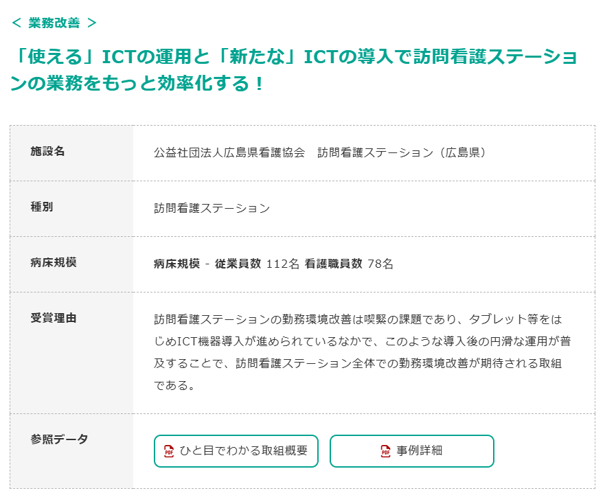Viewport: 616px width, 504px height.
Task: Select the 業務改善 category label
Action: 54,23
